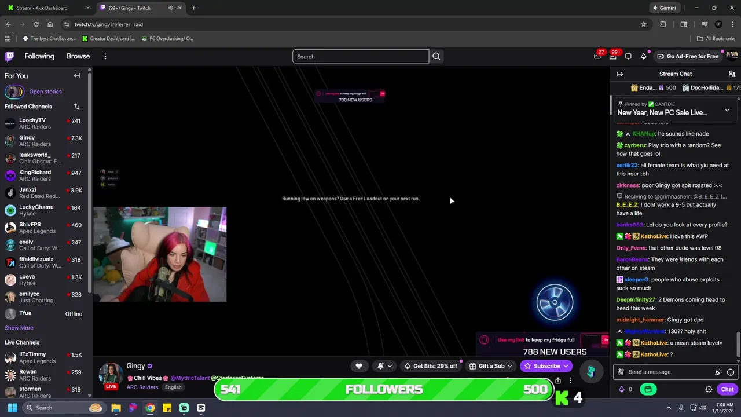Open Prime Loot crown icon with 27 badge
741x417 pixels.
pyautogui.click(x=597, y=56)
